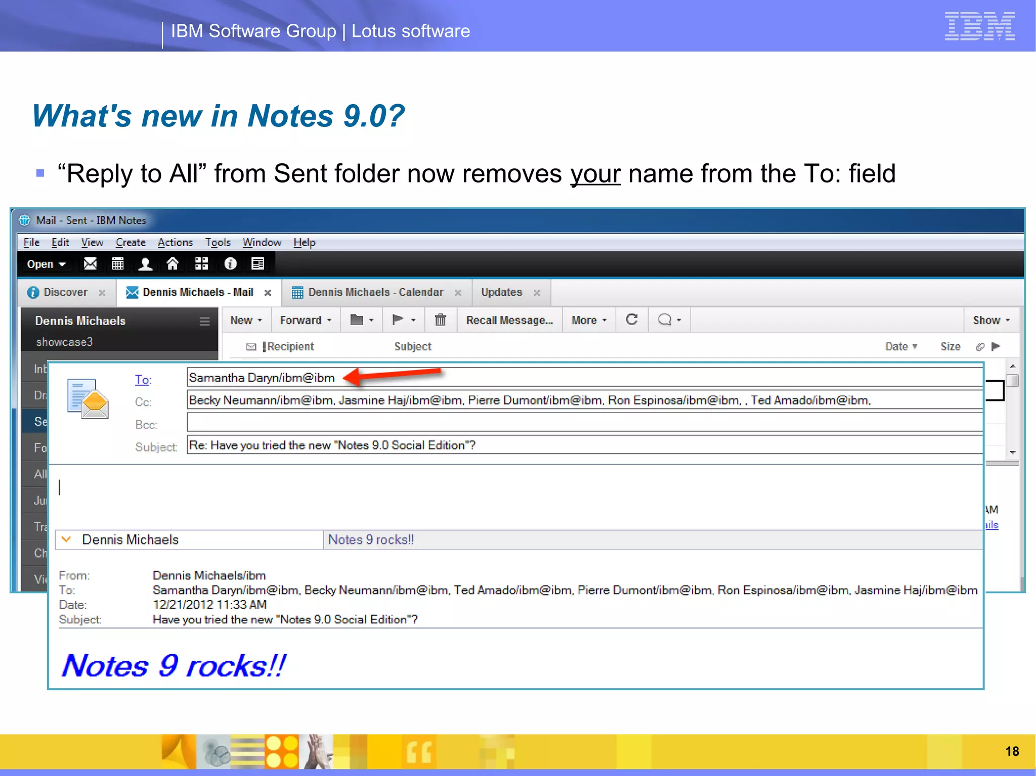Image resolution: width=1036 pixels, height=776 pixels.
Task: Open the Edit menu
Action: tap(60, 242)
